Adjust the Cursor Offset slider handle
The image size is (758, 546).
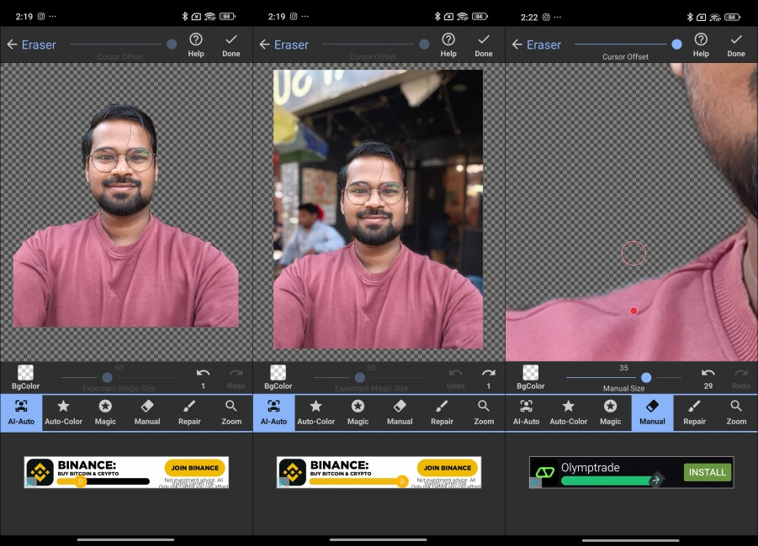pyautogui.click(x=677, y=43)
